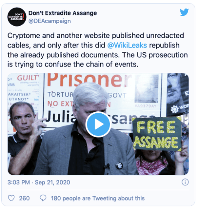Image resolution: width=198 pixels, height=210 pixels.
Task: Click the reply speech bubble icon
Action: coord(43,198)
